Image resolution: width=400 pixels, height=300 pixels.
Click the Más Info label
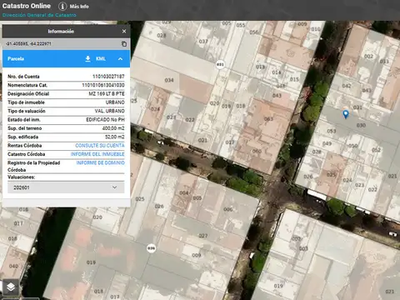click(79, 7)
